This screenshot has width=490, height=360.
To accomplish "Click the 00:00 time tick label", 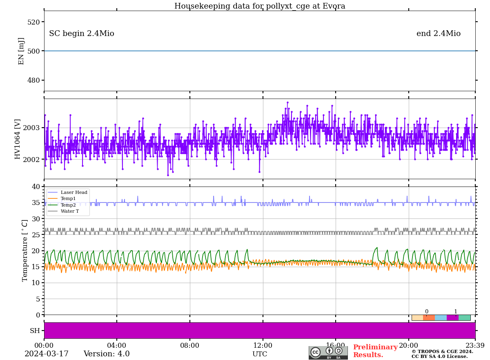I will (x=44, y=345).
